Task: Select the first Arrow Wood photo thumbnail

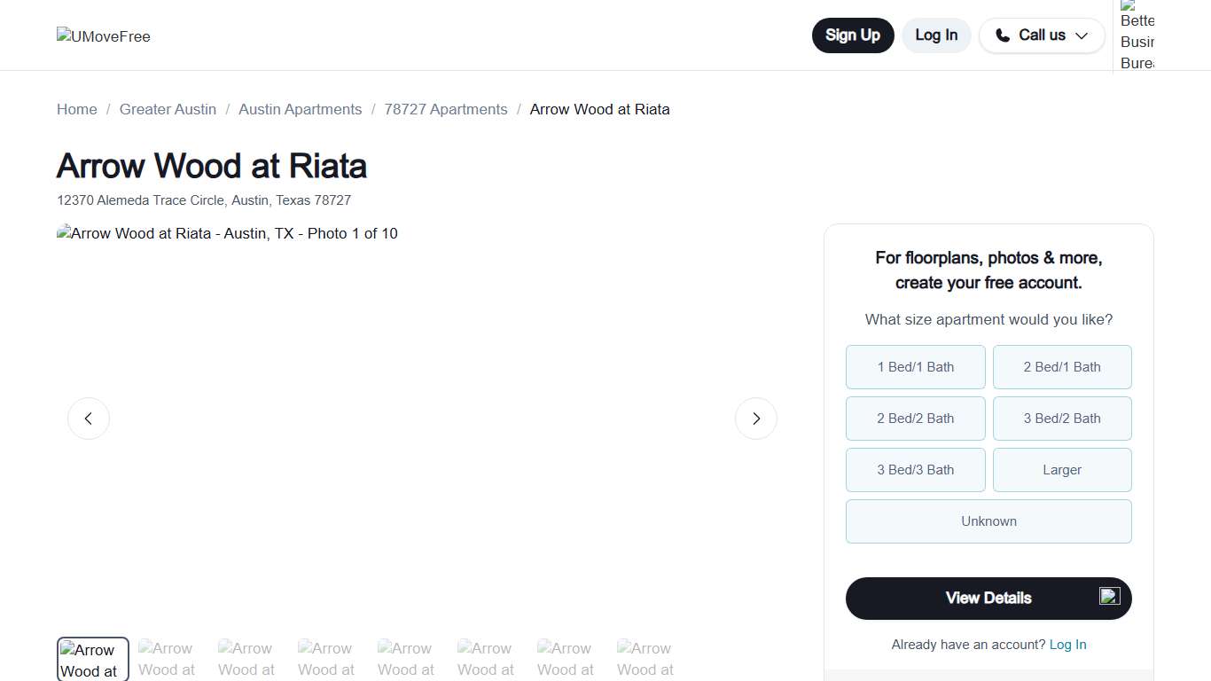Action: pyautogui.click(x=92, y=658)
